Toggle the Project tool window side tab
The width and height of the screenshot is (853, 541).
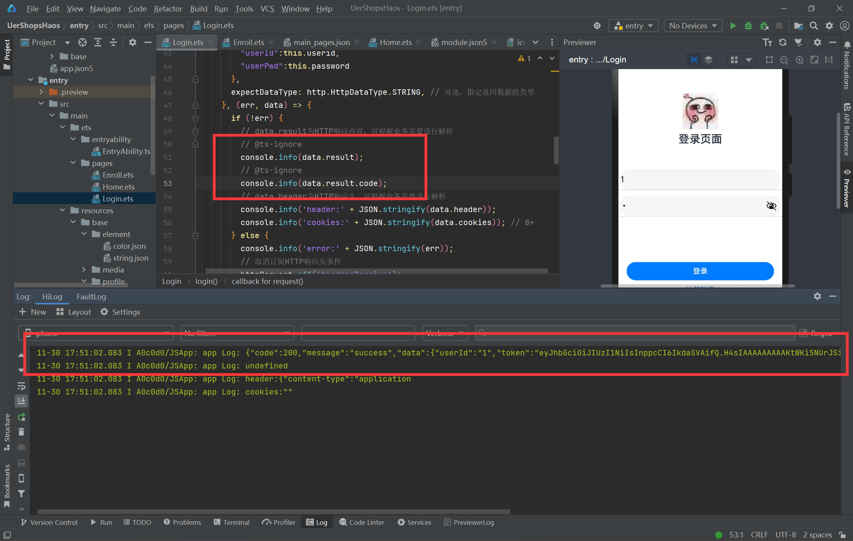7,55
